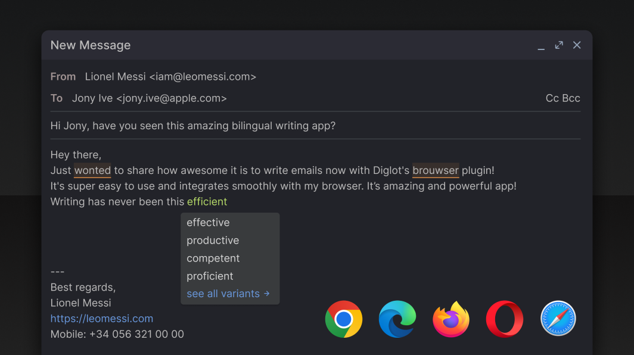Image resolution: width=634 pixels, height=355 pixels.
Task: Select the Safari browser icon
Action: (x=558, y=319)
